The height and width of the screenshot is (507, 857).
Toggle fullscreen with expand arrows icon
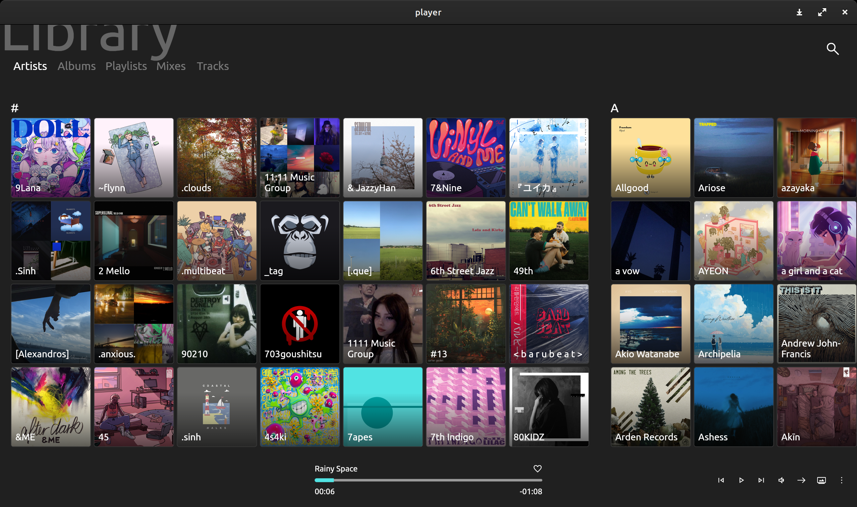(822, 12)
